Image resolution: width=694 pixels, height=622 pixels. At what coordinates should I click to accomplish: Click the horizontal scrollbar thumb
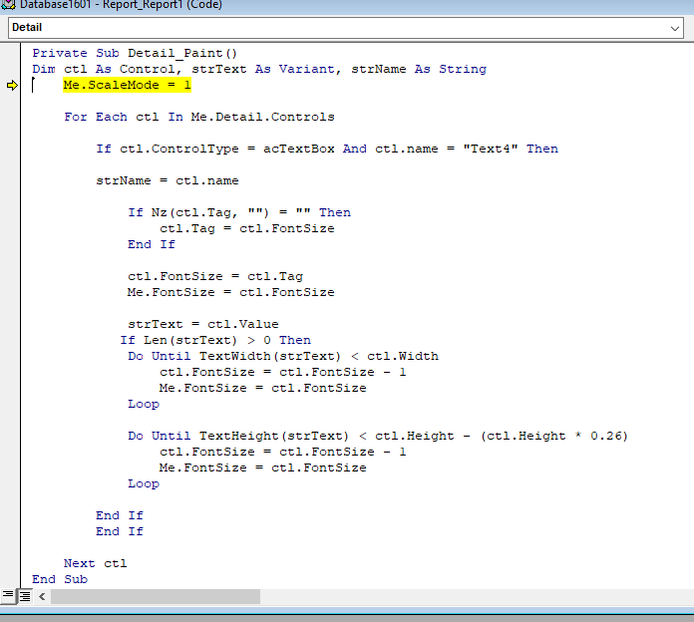(156, 596)
